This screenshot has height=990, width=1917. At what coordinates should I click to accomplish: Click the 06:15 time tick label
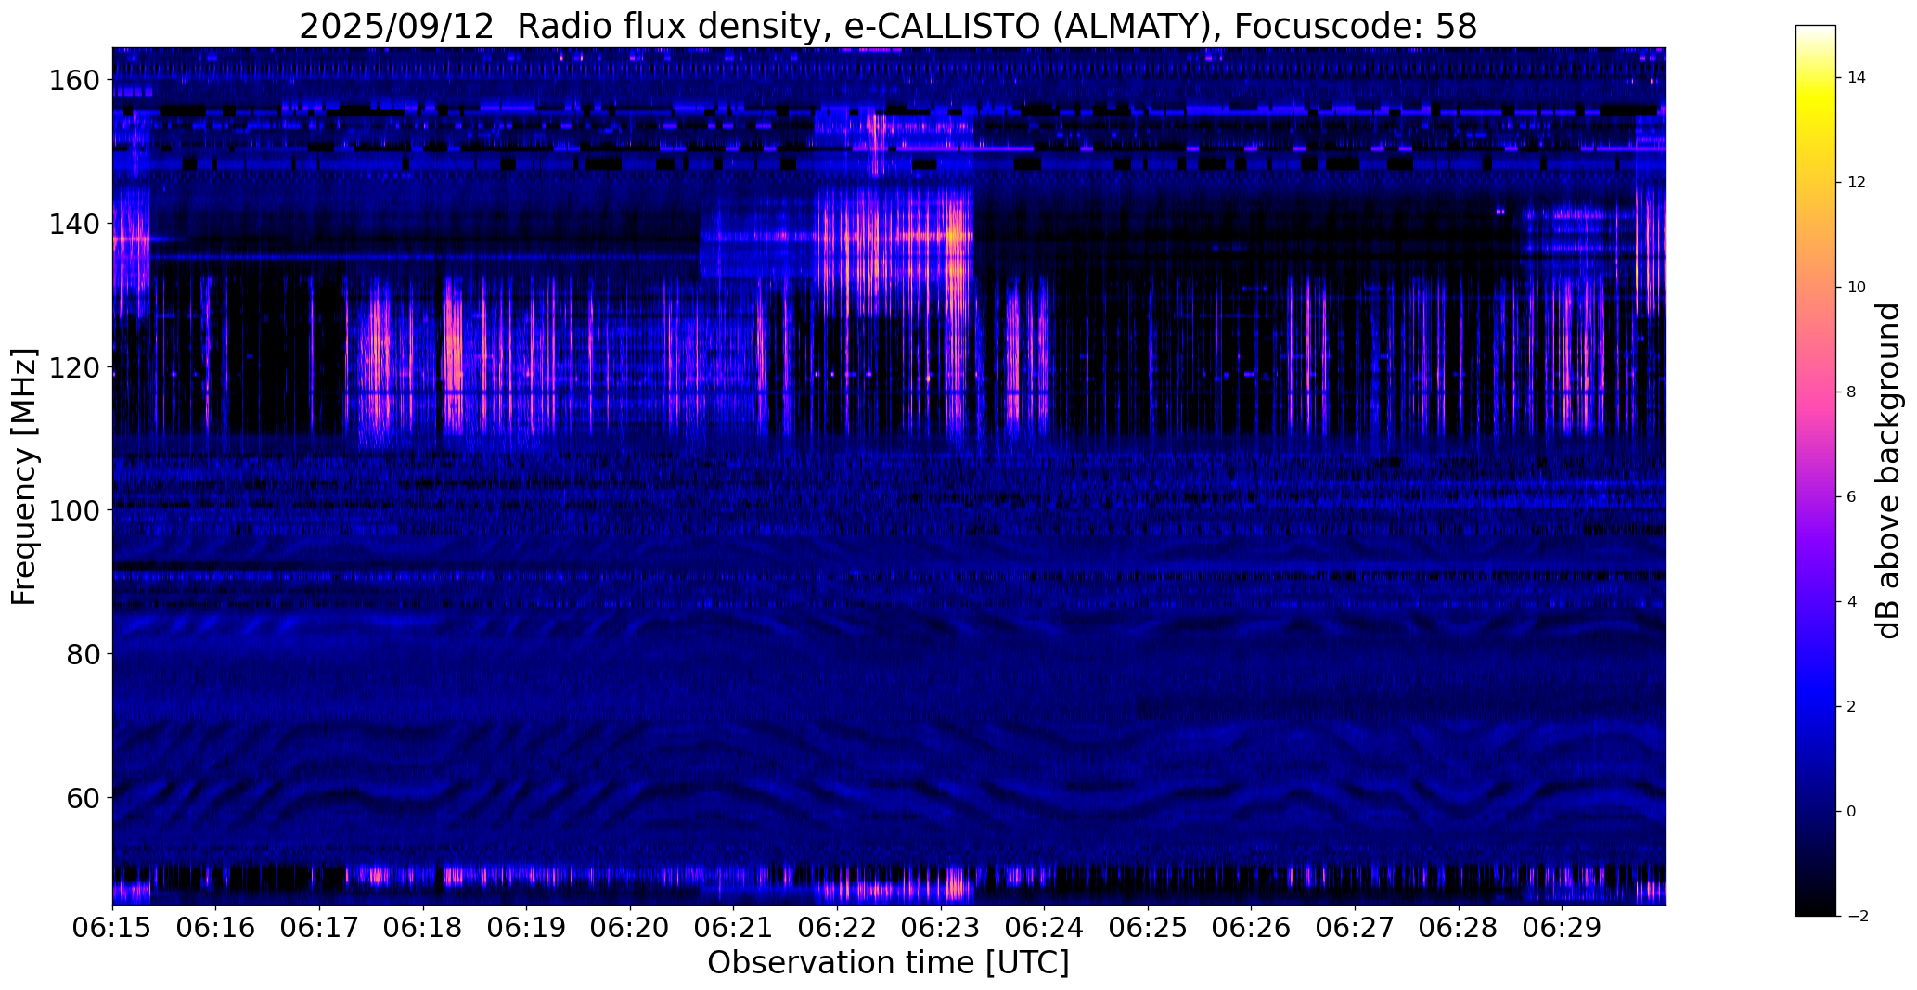click(x=112, y=927)
